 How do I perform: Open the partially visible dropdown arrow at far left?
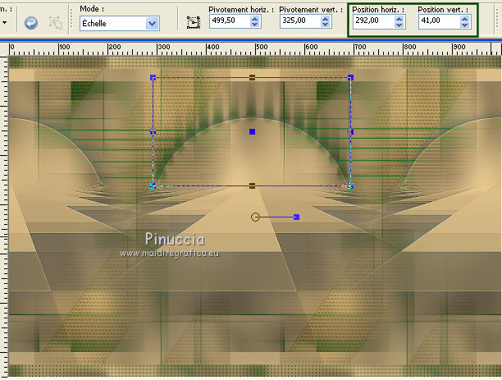coord(4,23)
